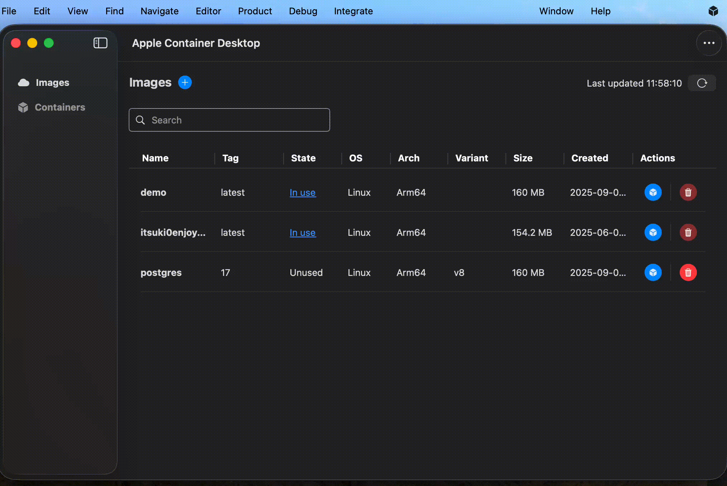Sort images by the Name column header

pyautogui.click(x=155, y=158)
